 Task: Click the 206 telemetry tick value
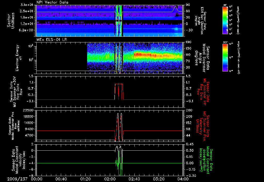point(188,116)
